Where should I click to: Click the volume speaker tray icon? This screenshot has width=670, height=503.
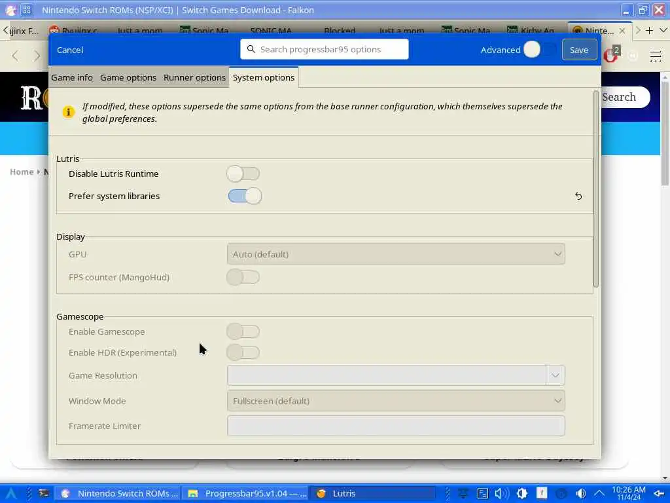click(x=501, y=494)
